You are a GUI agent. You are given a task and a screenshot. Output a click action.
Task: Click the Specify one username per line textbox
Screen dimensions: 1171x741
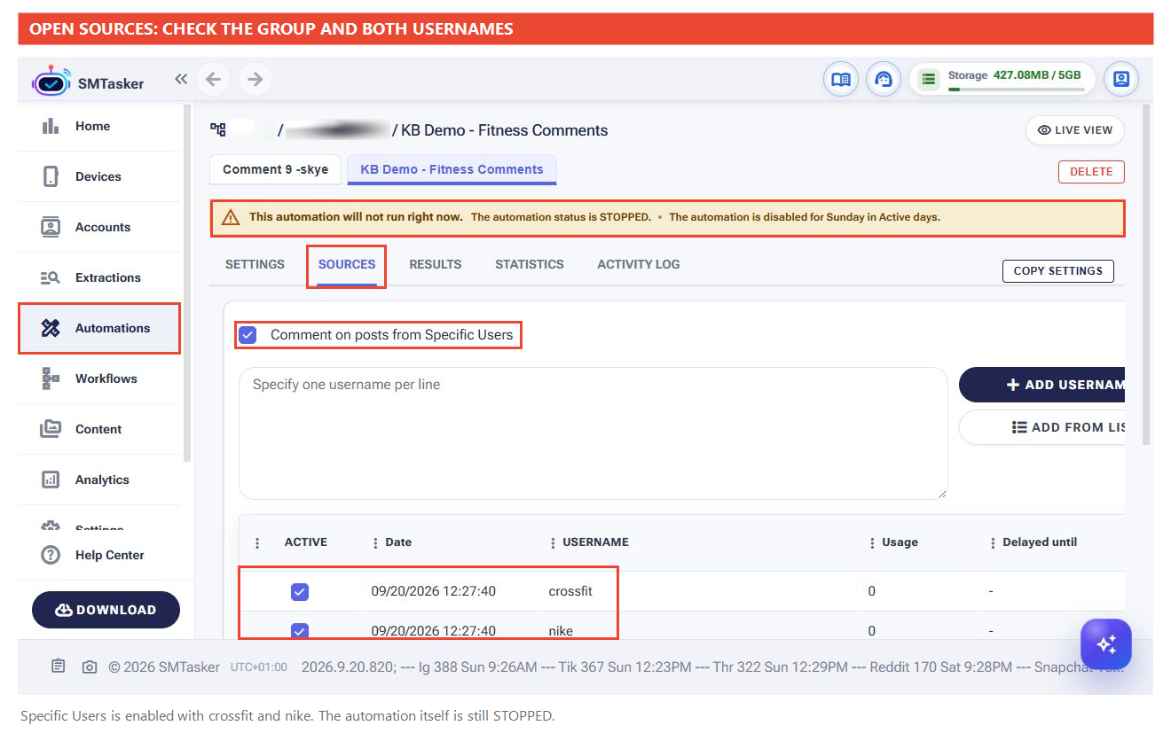[593, 433]
